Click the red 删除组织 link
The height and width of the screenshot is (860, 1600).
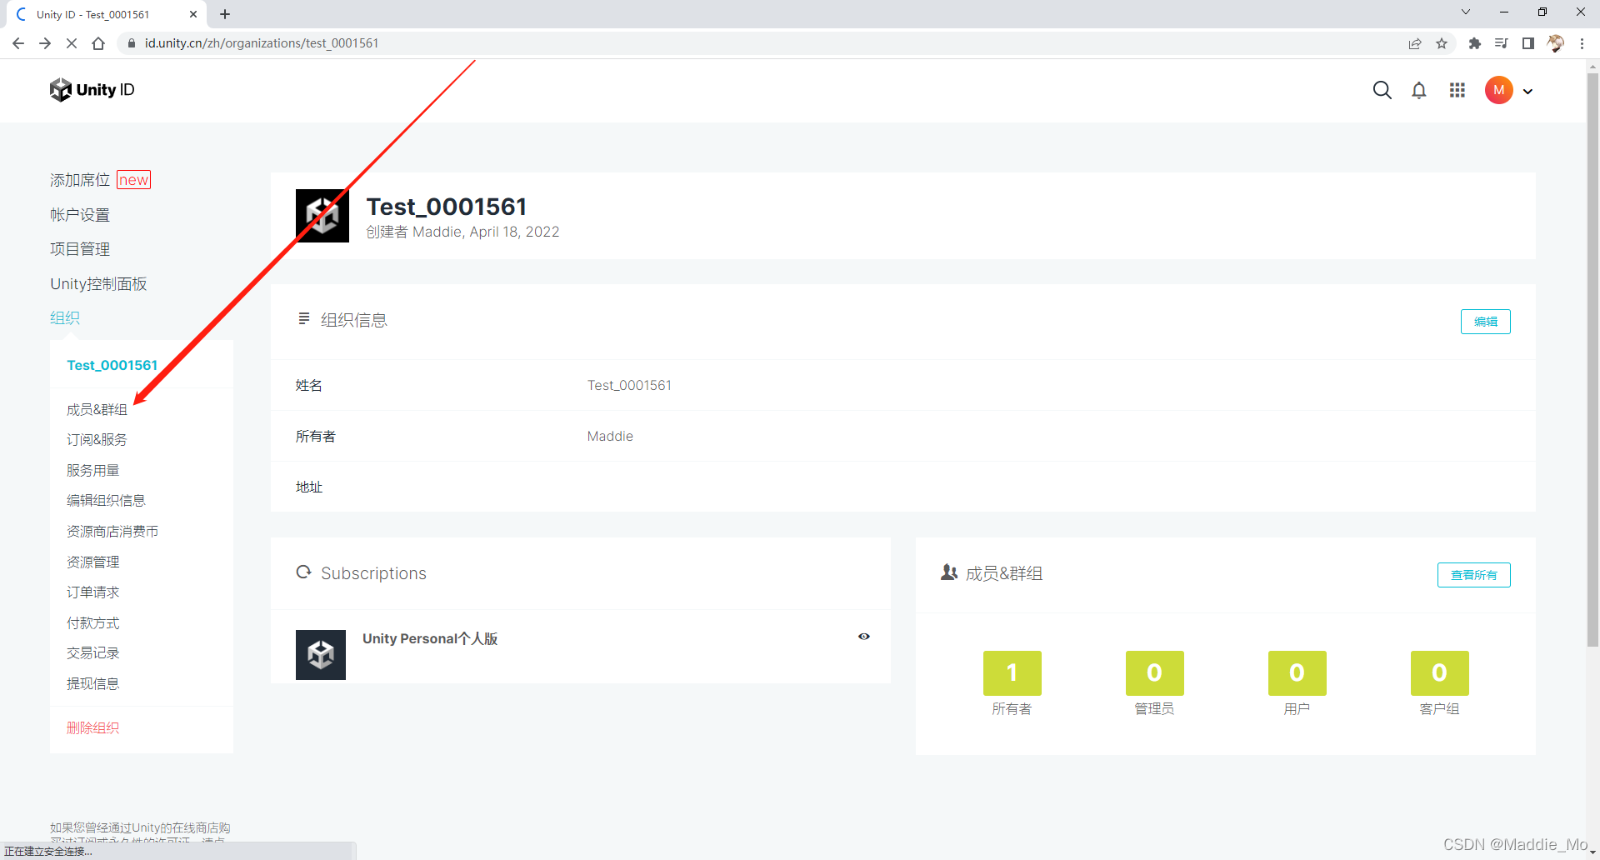[92, 727]
